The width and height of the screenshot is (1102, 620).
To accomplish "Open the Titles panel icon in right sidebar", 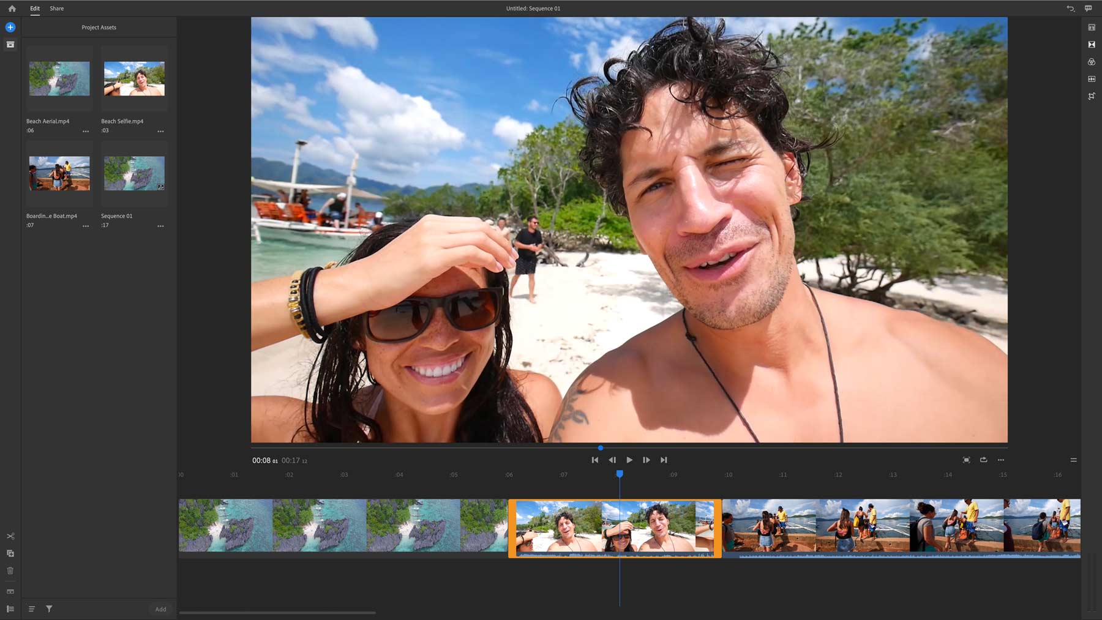I will (1092, 28).
